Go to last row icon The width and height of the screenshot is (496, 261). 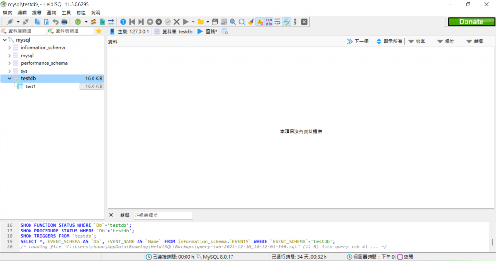pos(141,22)
